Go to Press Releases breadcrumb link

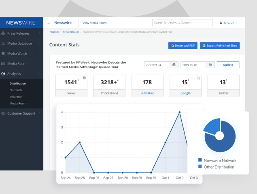click(71, 32)
